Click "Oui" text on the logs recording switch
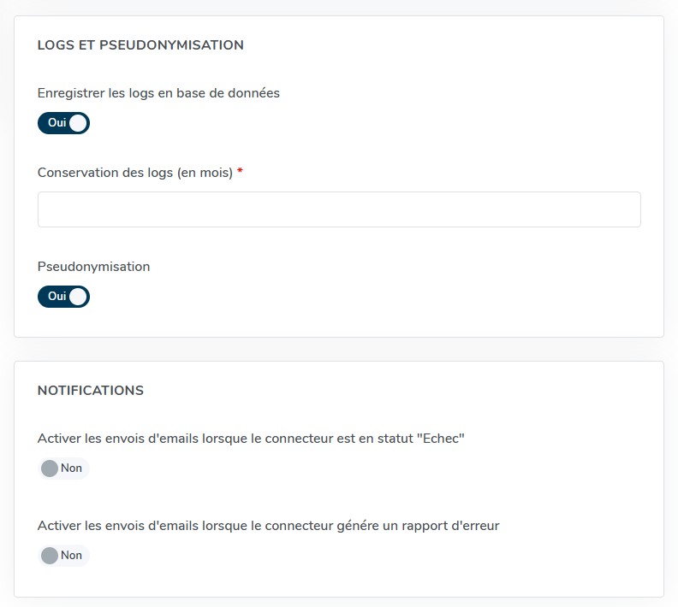Image resolution: width=678 pixels, height=607 pixels. pyautogui.click(x=56, y=123)
